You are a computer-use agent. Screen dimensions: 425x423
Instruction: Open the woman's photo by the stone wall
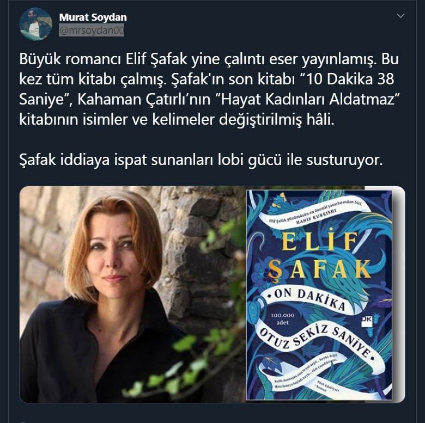coord(133,295)
